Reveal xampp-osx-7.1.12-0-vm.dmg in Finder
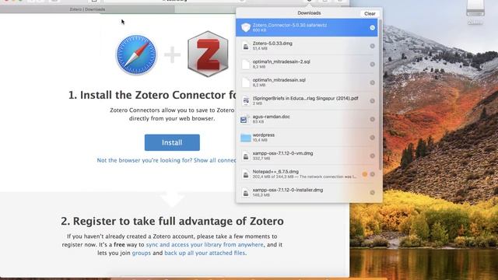498x280 pixels. [x=372, y=156]
